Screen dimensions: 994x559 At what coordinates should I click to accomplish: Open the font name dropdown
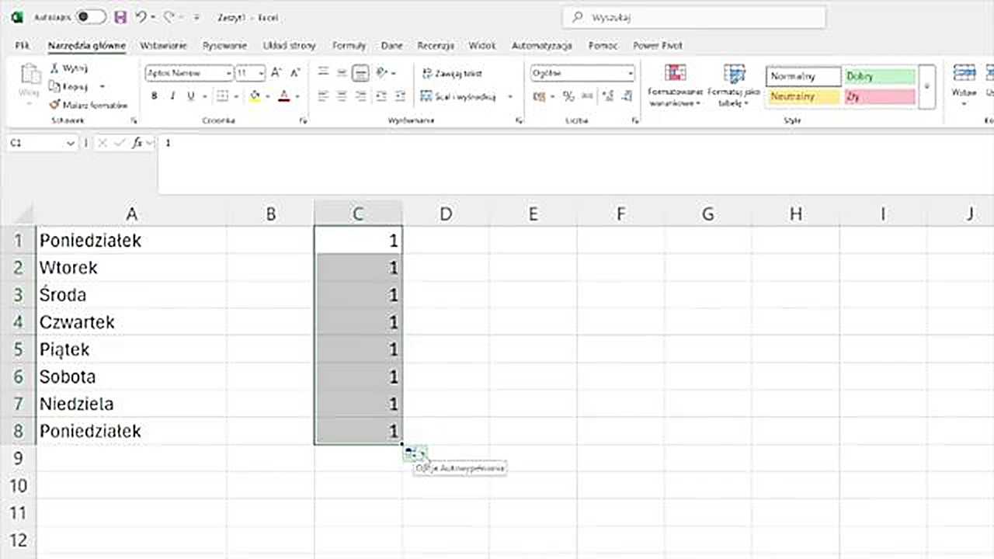228,73
